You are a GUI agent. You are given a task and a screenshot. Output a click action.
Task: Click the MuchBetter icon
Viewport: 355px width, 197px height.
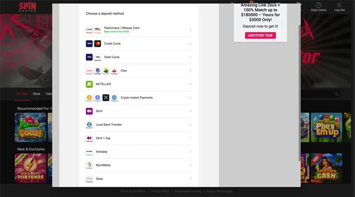89,165
